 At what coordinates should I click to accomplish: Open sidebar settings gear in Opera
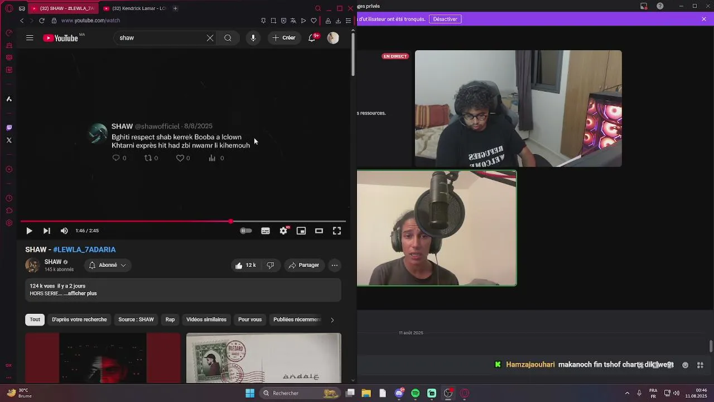tap(9, 223)
